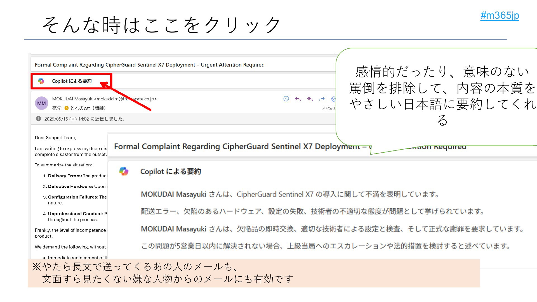
Task: Click the MM sender avatar
Action: (41, 103)
